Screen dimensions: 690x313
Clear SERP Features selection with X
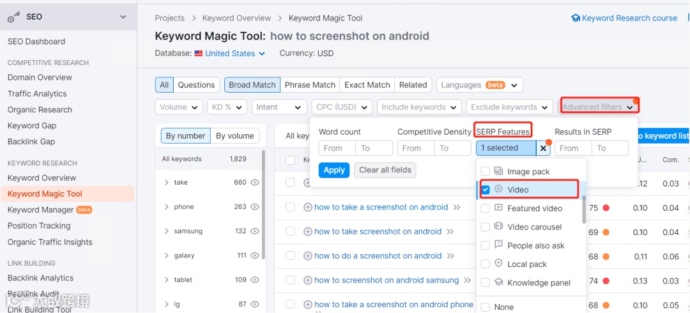[x=544, y=148]
